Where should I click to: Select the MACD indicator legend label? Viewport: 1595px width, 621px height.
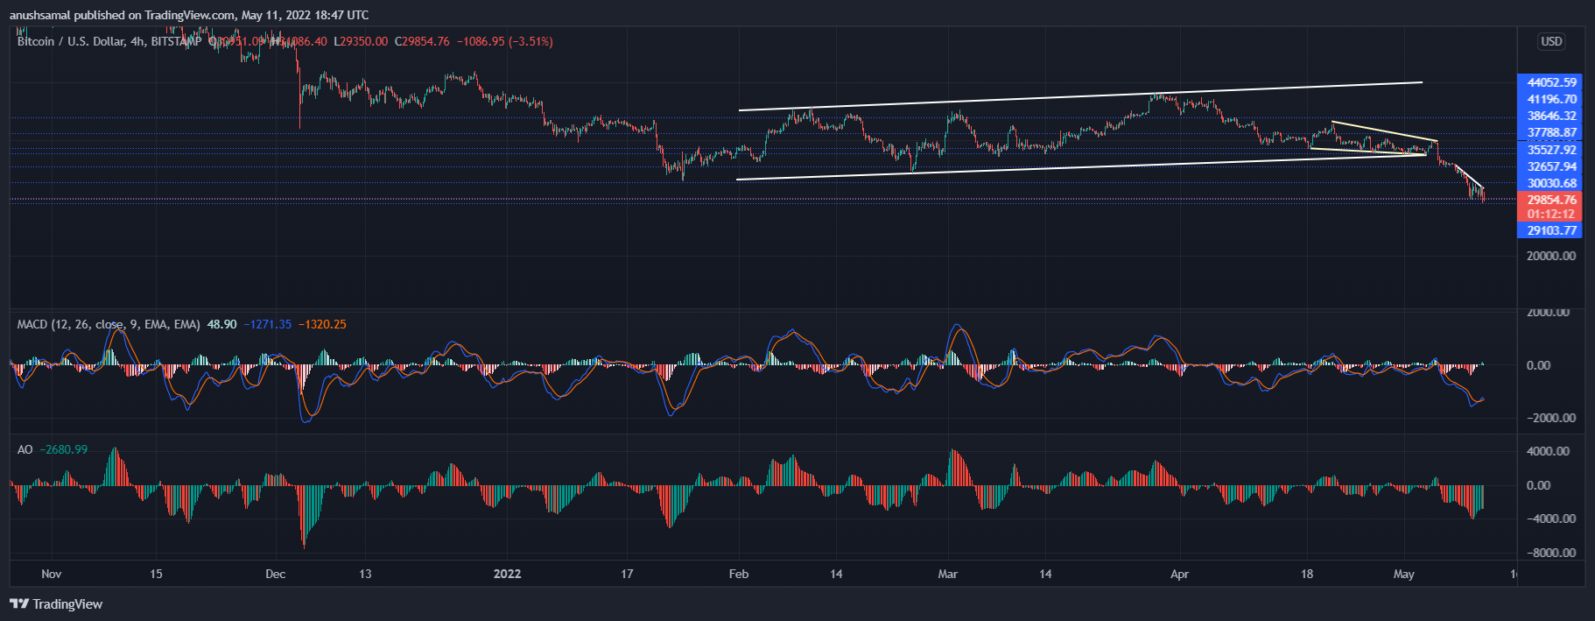click(109, 324)
